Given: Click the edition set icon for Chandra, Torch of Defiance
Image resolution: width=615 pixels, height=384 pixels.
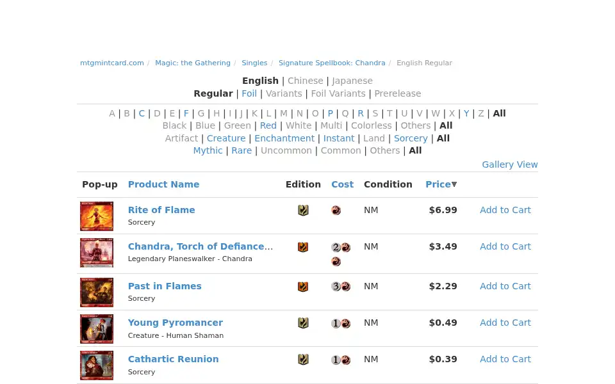Looking at the screenshot, I should pyautogui.click(x=303, y=247).
